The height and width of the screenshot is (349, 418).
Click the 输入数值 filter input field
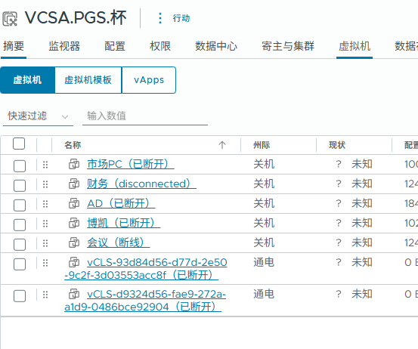click(x=145, y=116)
